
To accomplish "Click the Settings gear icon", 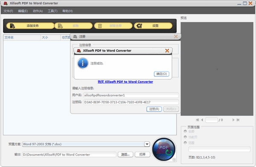I will [139, 26].
